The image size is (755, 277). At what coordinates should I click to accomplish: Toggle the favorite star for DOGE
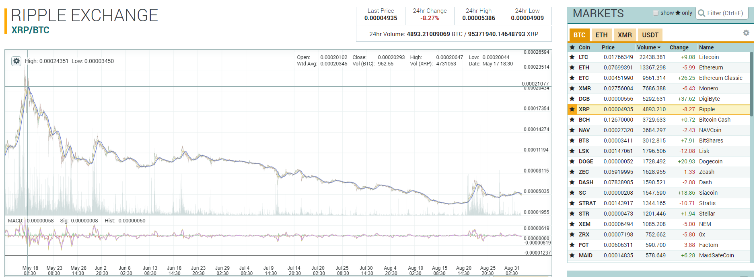(x=572, y=161)
